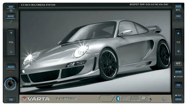Viewport: 187px width, 106px height.
Task: Click the Bluetooth icon
Action: tap(118, 99)
